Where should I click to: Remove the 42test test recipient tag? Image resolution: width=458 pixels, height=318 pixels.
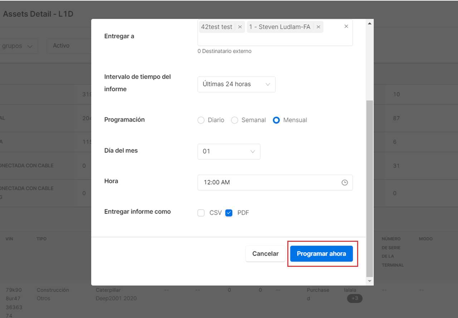[x=240, y=27]
